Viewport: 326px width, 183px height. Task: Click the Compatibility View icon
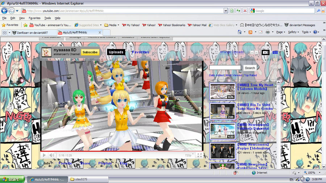click(232, 11)
